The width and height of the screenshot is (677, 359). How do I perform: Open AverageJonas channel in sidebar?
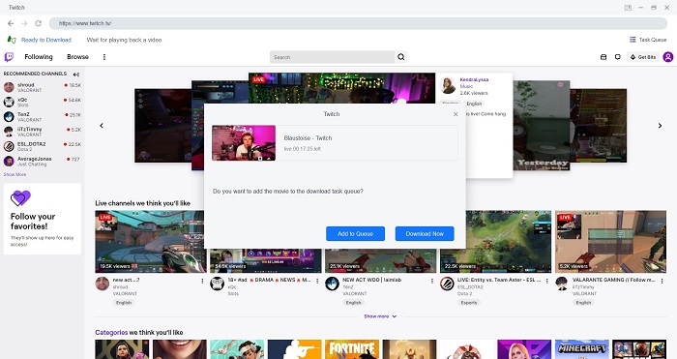pyautogui.click(x=43, y=162)
